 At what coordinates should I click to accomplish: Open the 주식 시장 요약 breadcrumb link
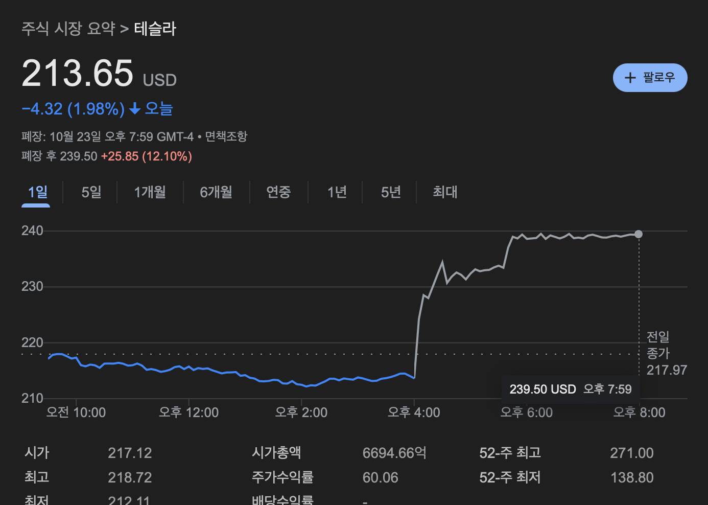(x=68, y=29)
